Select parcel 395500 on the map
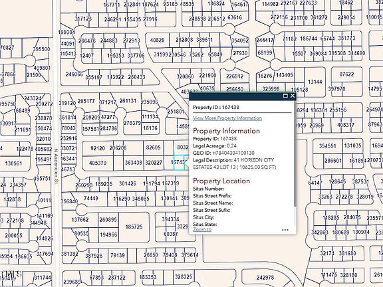The width and height of the screenshot is (383, 287). point(41,49)
